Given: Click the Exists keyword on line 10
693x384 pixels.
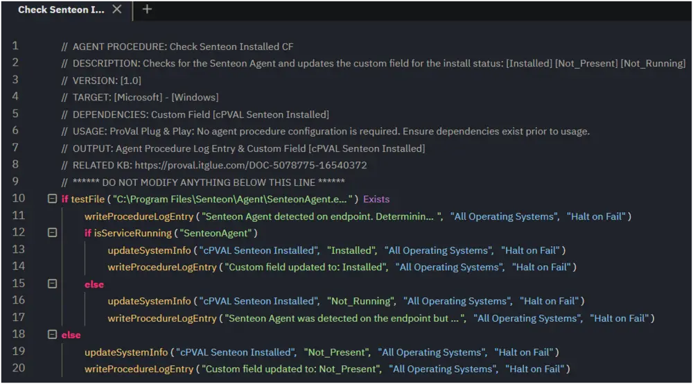Looking at the screenshot, I should 376,200.
